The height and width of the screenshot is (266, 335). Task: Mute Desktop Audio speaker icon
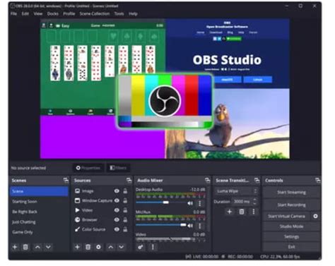tap(190, 203)
